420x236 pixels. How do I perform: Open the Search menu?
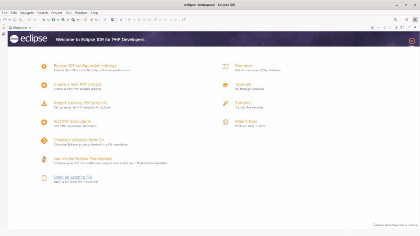[x=43, y=13]
